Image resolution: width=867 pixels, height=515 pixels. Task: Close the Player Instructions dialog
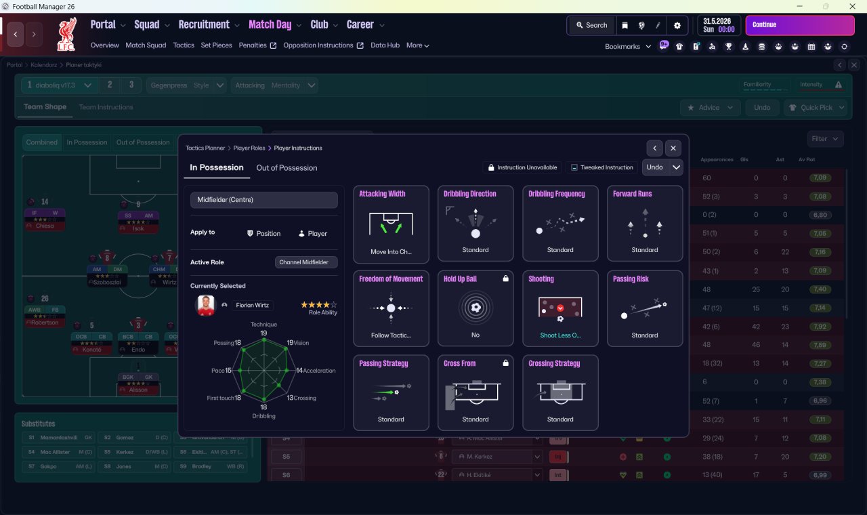(673, 148)
